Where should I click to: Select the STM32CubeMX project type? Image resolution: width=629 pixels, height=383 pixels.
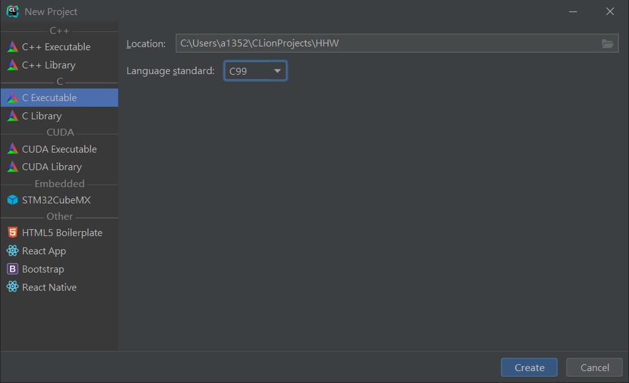coord(59,200)
